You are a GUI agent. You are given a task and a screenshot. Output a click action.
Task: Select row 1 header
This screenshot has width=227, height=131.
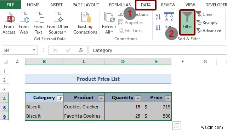pyautogui.click(x=5, y=71)
